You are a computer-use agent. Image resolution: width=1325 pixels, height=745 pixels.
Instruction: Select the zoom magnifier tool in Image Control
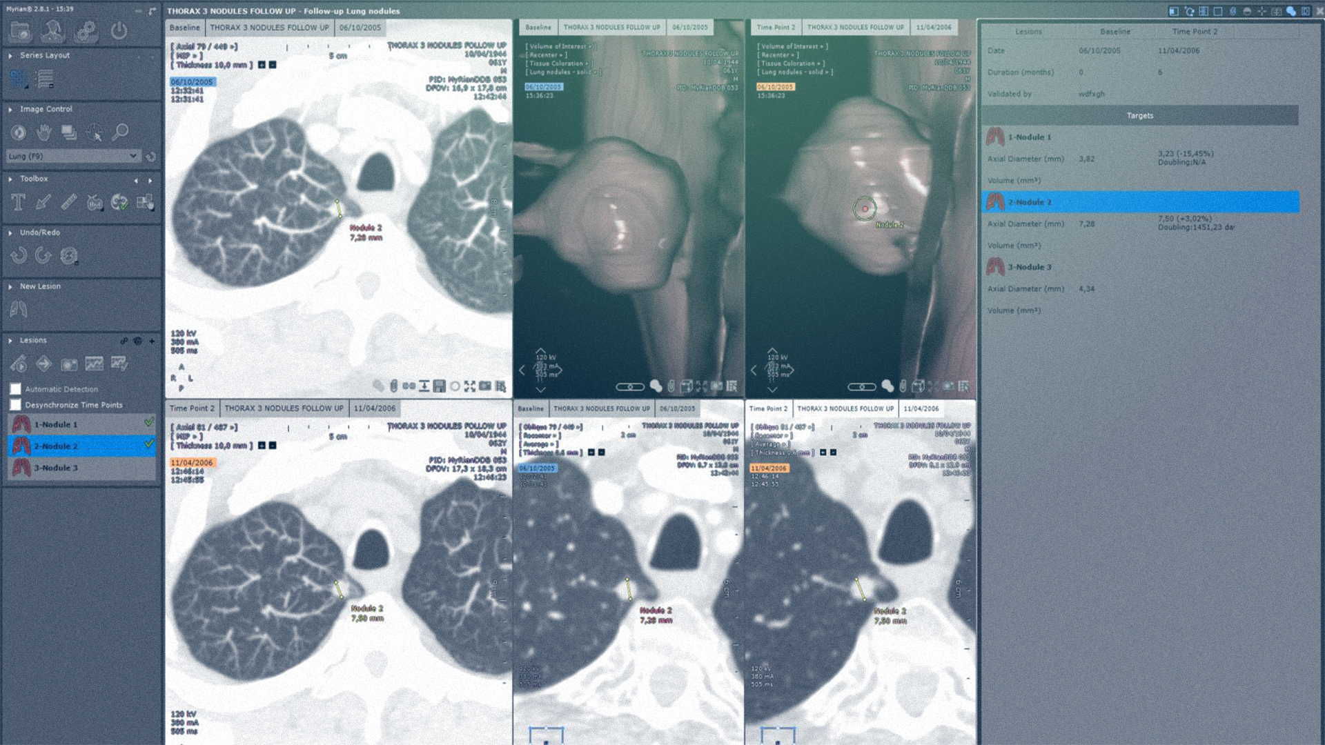point(120,131)
